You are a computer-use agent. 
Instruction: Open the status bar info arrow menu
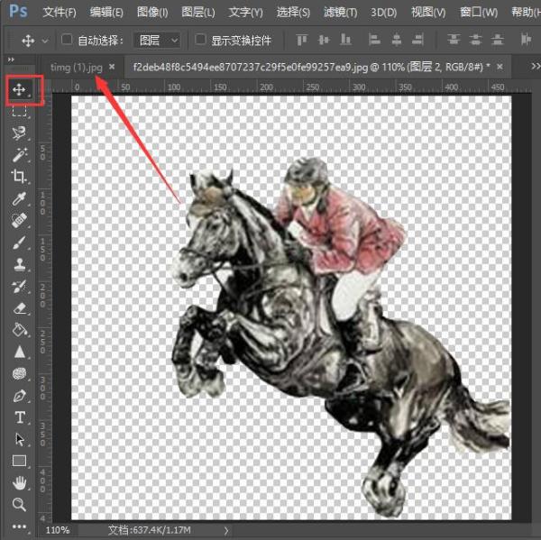tap(226, 531)
